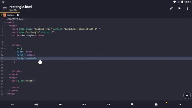Collapse the head tag fold on line 3
The image size is (192, 108).
tap(5, 26)
